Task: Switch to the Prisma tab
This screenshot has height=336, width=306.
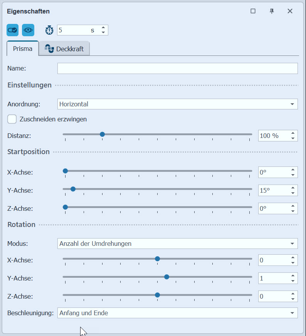Action: click(x=22, y=49)
